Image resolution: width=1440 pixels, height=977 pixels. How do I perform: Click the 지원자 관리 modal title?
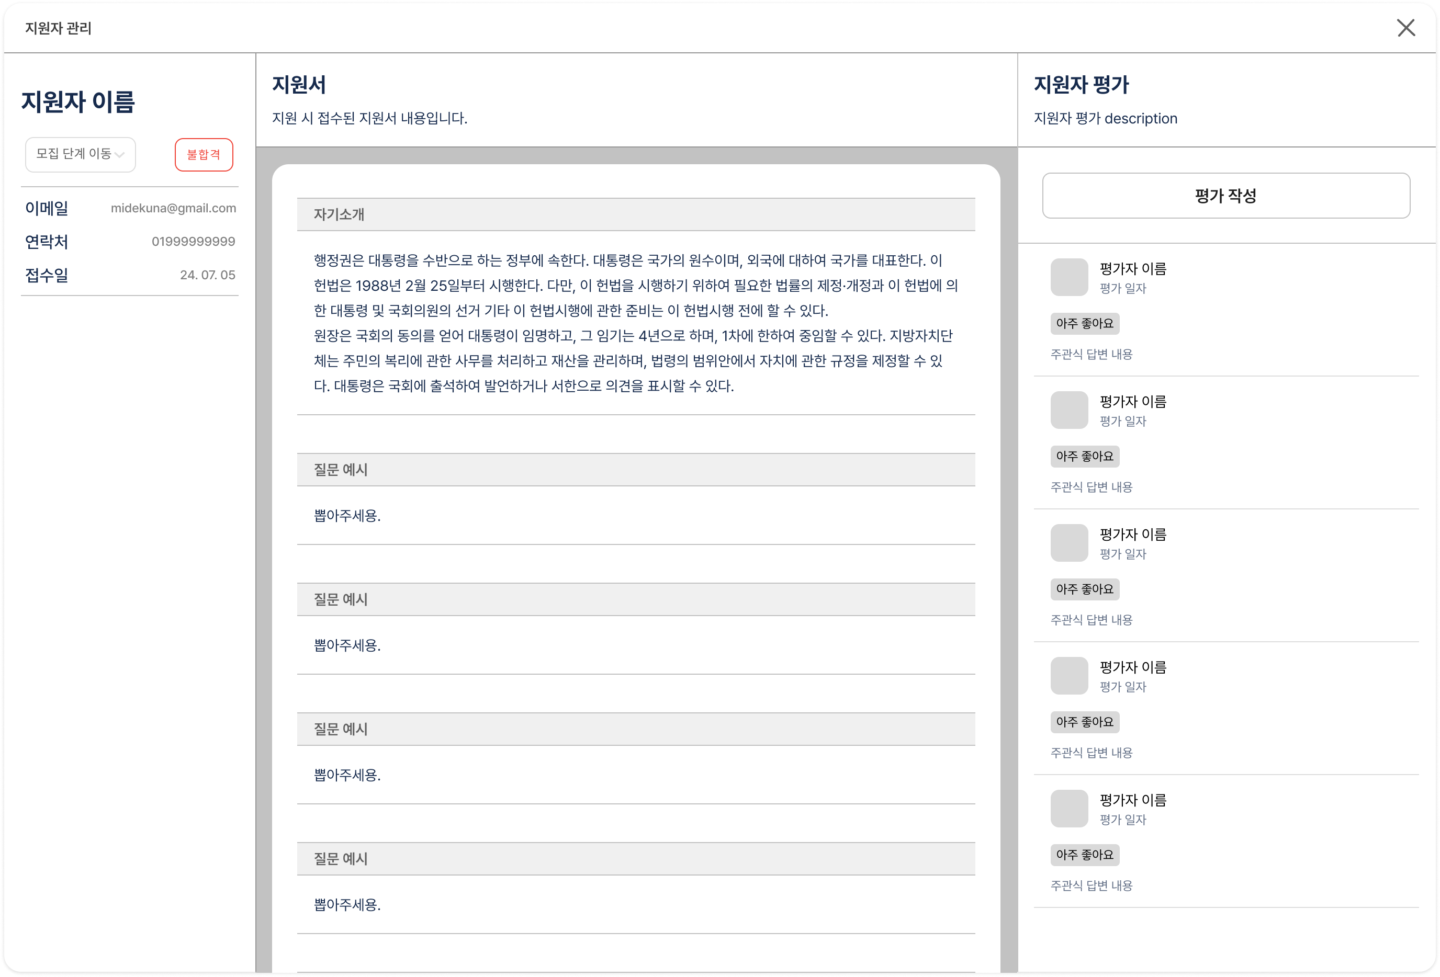[58, 28]
